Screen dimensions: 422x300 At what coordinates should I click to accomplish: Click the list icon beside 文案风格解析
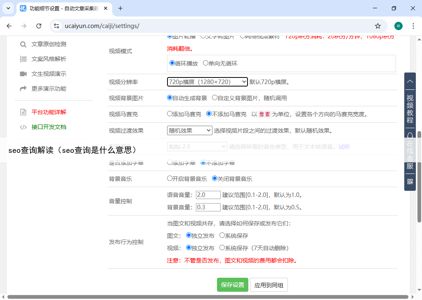23,59
